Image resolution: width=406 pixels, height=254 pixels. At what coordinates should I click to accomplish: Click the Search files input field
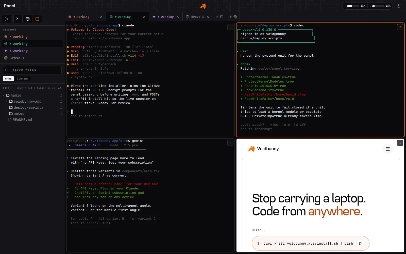coord(32,70)
